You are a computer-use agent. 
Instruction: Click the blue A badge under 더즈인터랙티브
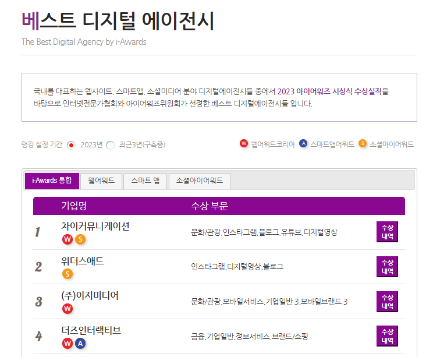pos(80,344)
